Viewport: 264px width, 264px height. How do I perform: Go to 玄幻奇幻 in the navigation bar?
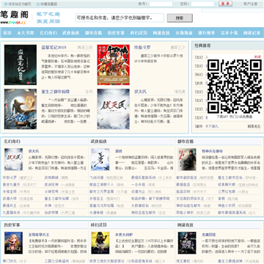pos(48,33)
